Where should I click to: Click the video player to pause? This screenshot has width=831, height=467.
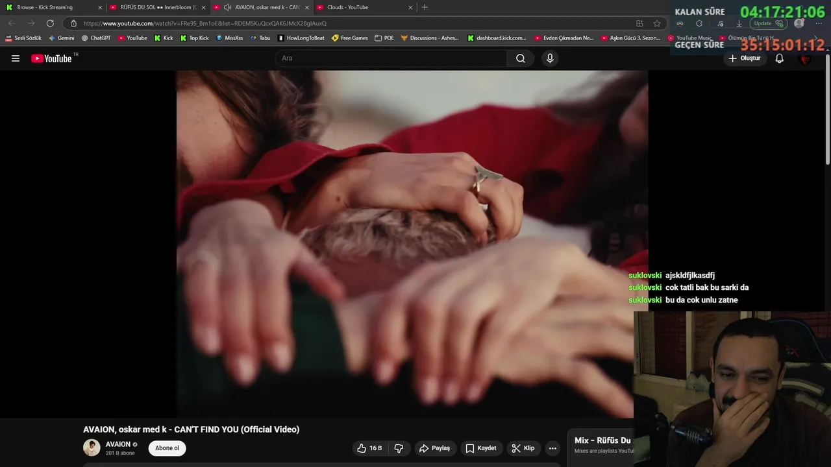point(412,243)
